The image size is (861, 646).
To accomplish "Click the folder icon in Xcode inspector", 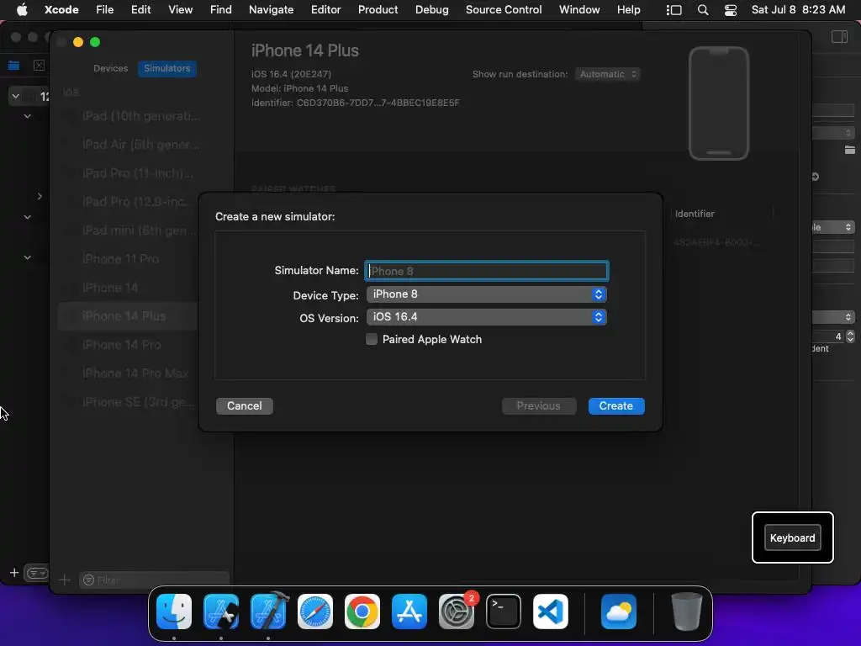I will (x=849, y=150).
